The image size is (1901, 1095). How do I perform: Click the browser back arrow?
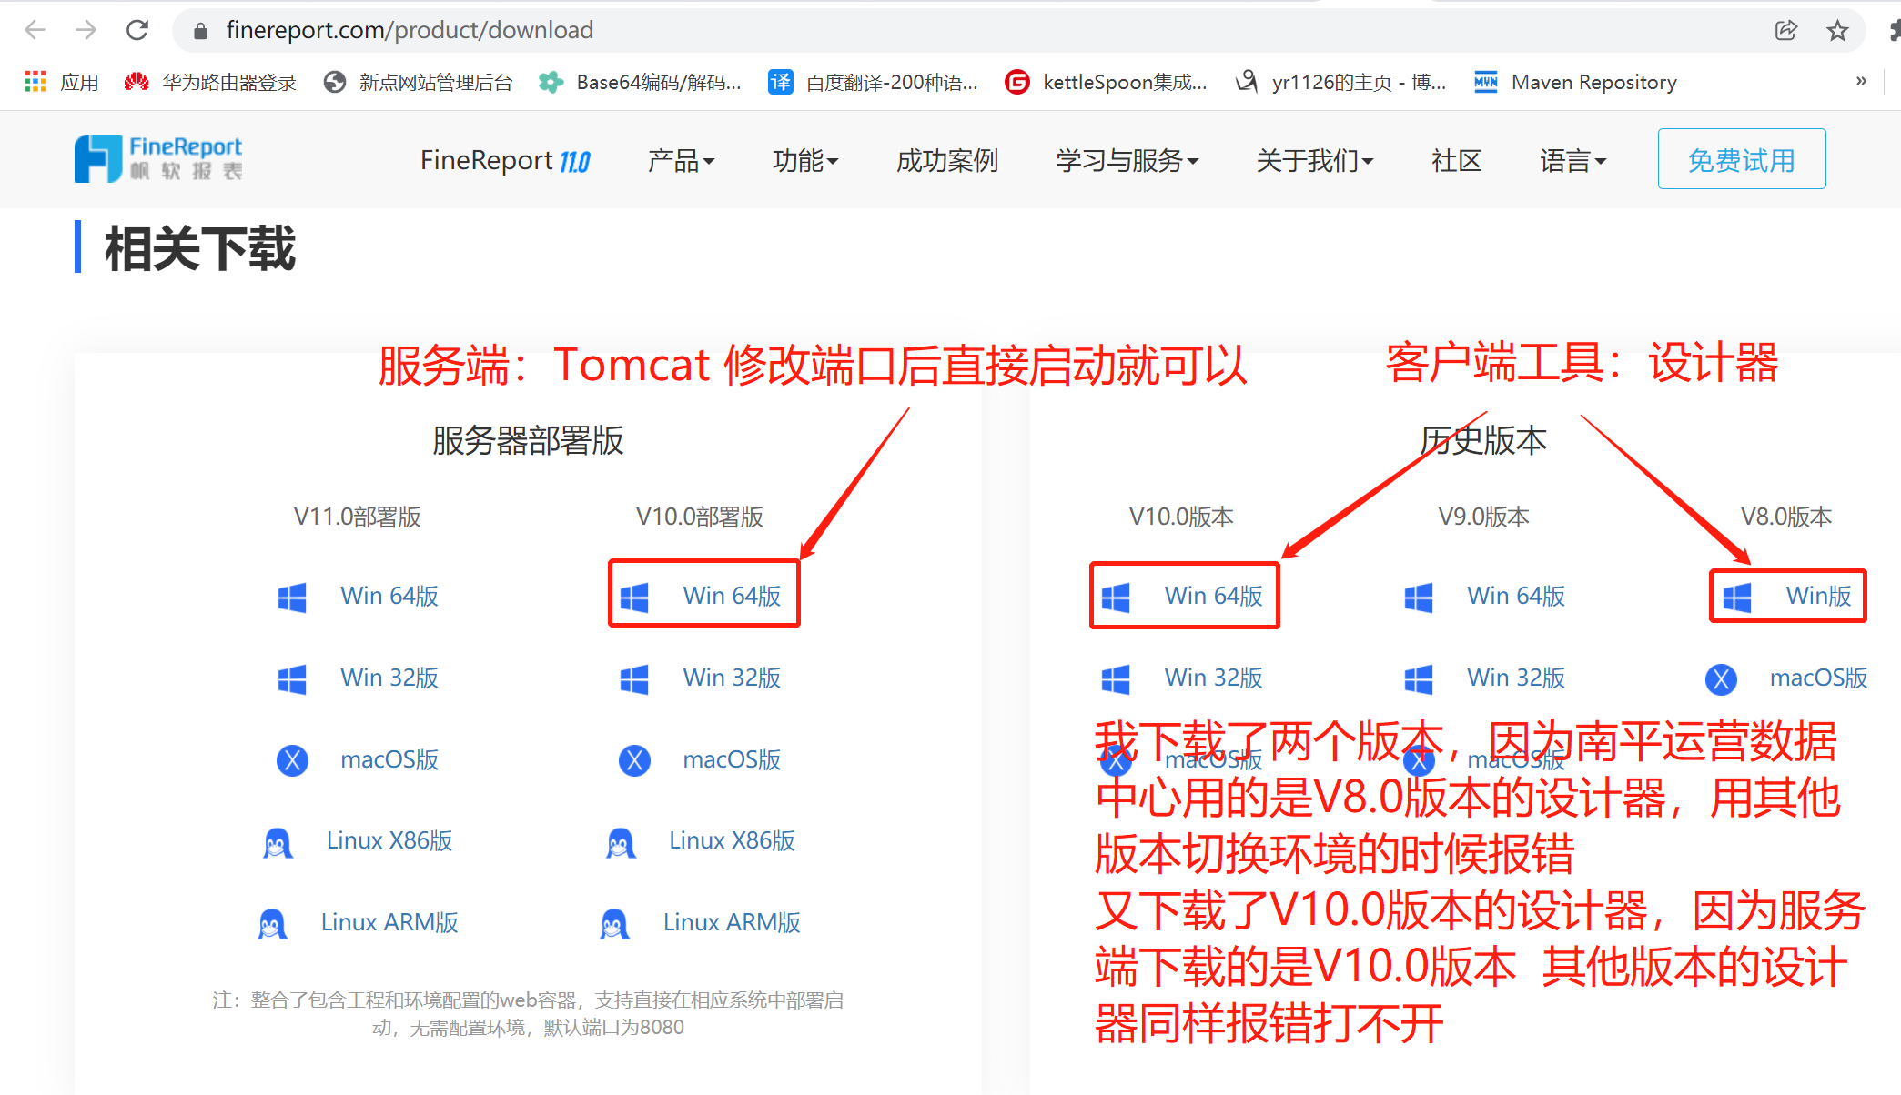35,30
